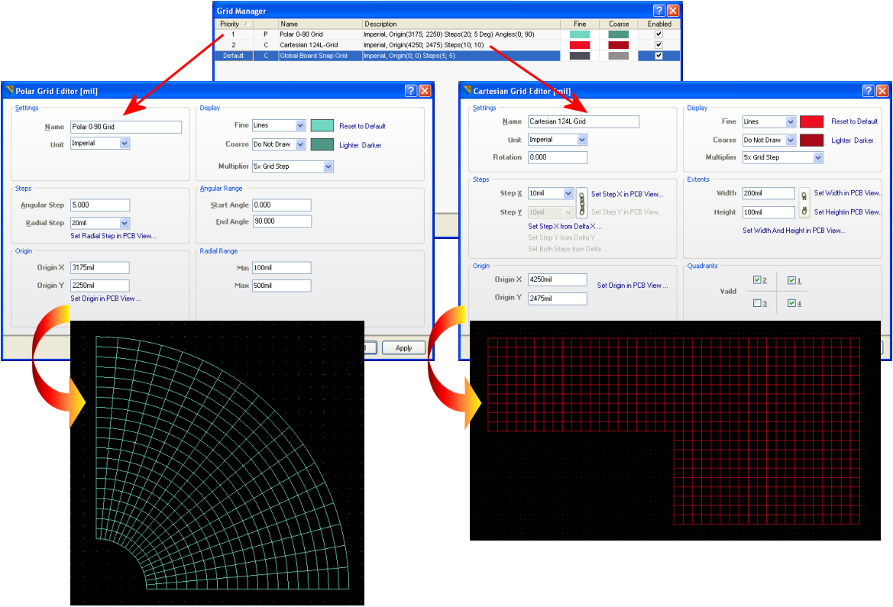The width and height of the screenshot is (893, 607).
Task: Close the Grid Manager dialog
Action: pos(672,11)
